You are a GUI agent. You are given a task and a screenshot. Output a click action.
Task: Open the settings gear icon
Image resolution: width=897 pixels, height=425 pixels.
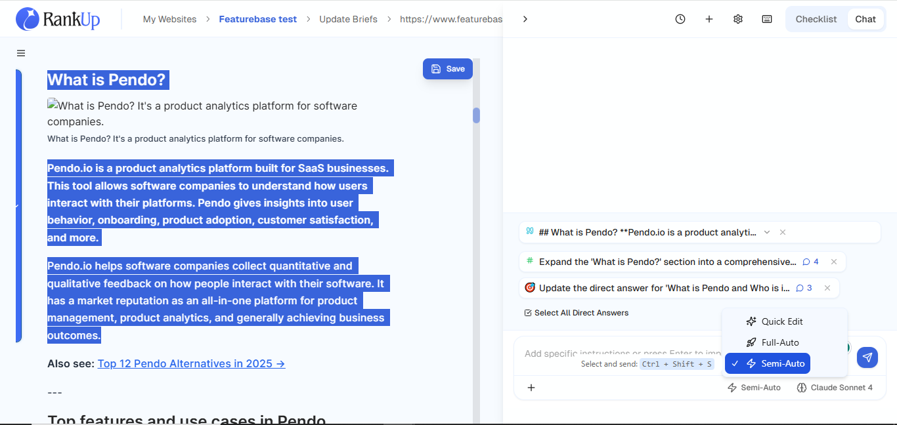[738, 19]
